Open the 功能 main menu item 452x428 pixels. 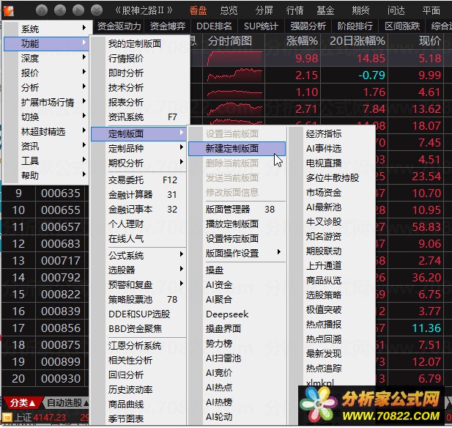tap(46, 43)
